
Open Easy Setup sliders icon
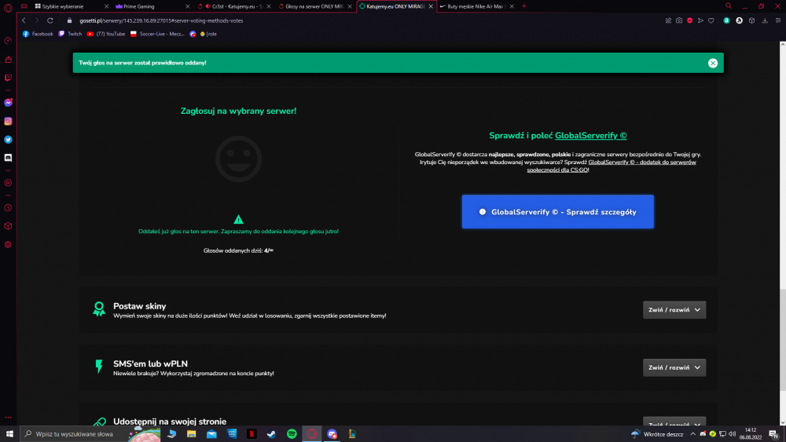(778, 20)
